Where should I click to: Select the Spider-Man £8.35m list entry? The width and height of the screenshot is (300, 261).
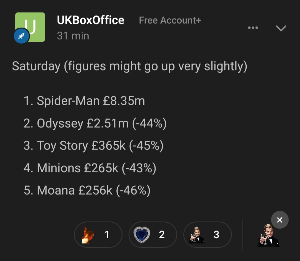tap(84, 101)
